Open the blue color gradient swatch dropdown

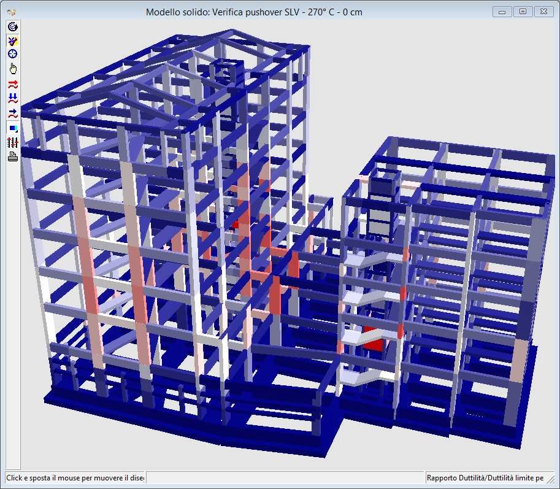point(12,128)
